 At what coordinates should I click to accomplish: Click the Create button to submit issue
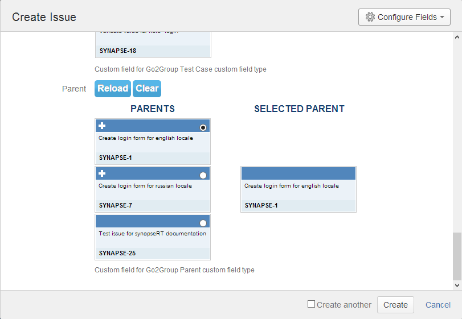coord(395,305)
